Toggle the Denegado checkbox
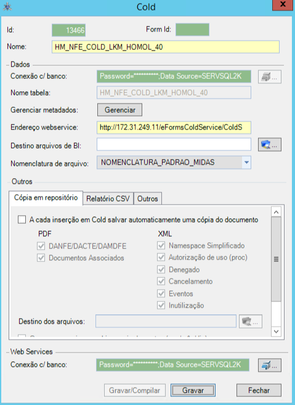The image size is (295, 405). pos(161,269)
